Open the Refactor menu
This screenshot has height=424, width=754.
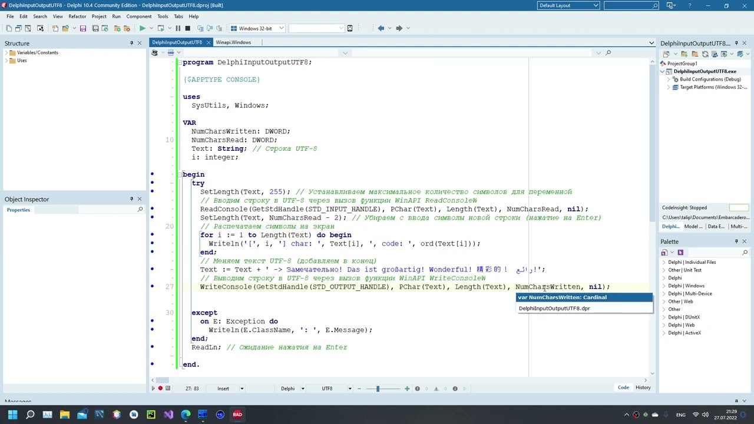pyautogui.click(x=77, y=16)
